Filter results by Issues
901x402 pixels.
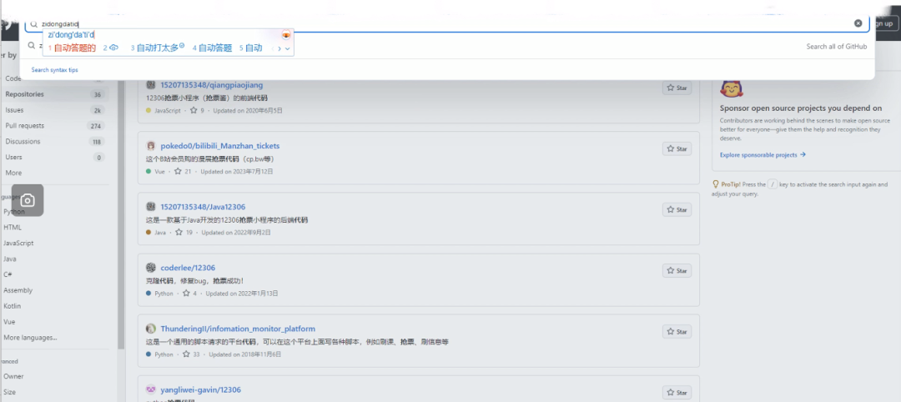54,110
